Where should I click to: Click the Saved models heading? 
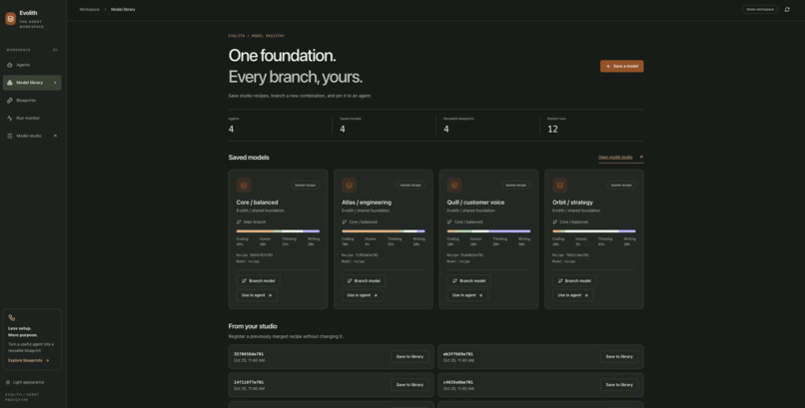point(249,158)
